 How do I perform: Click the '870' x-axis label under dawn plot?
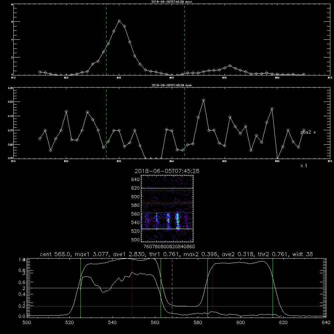(x=330, y=78)
